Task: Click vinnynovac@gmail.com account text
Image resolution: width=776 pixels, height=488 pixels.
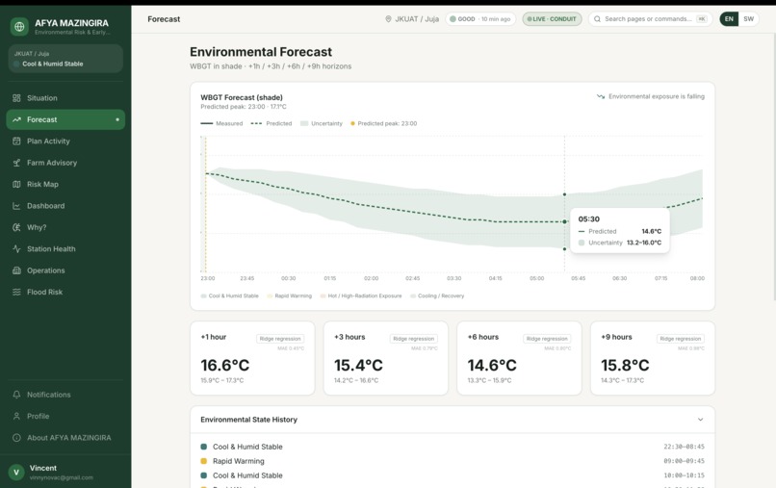Action: 62,477
